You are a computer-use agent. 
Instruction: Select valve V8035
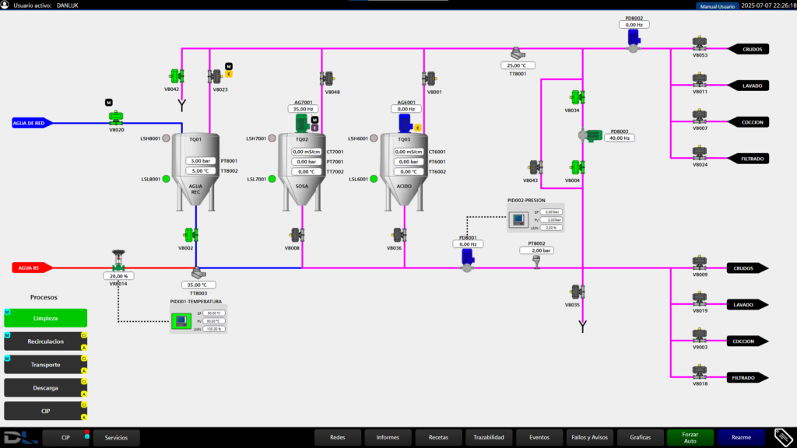[578, 292]
